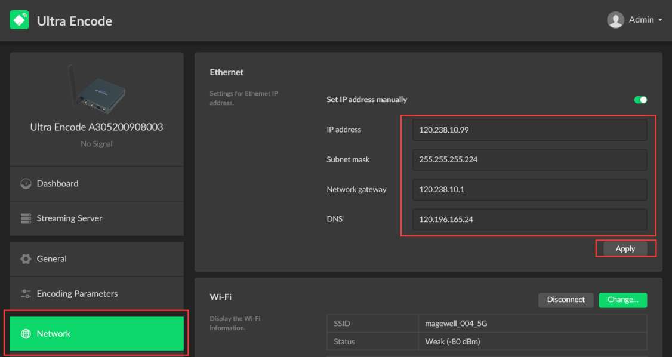Viewport: 672px width, 357px height.
Task: Click the DNS input field
Action: (529, 219)
